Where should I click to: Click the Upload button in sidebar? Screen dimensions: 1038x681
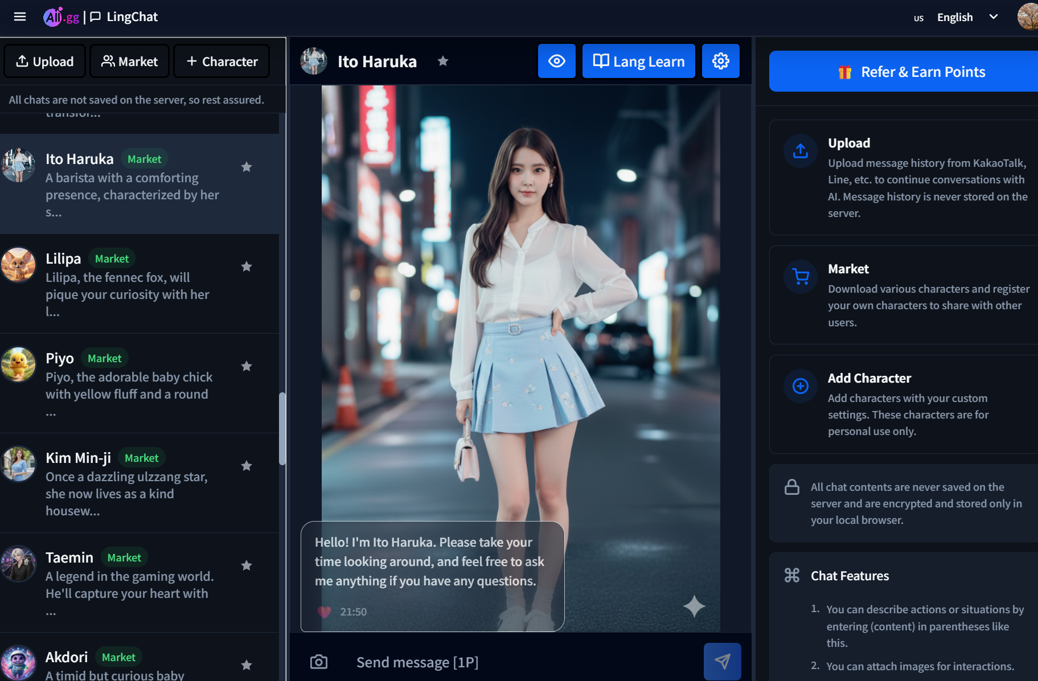coord(45,61)
